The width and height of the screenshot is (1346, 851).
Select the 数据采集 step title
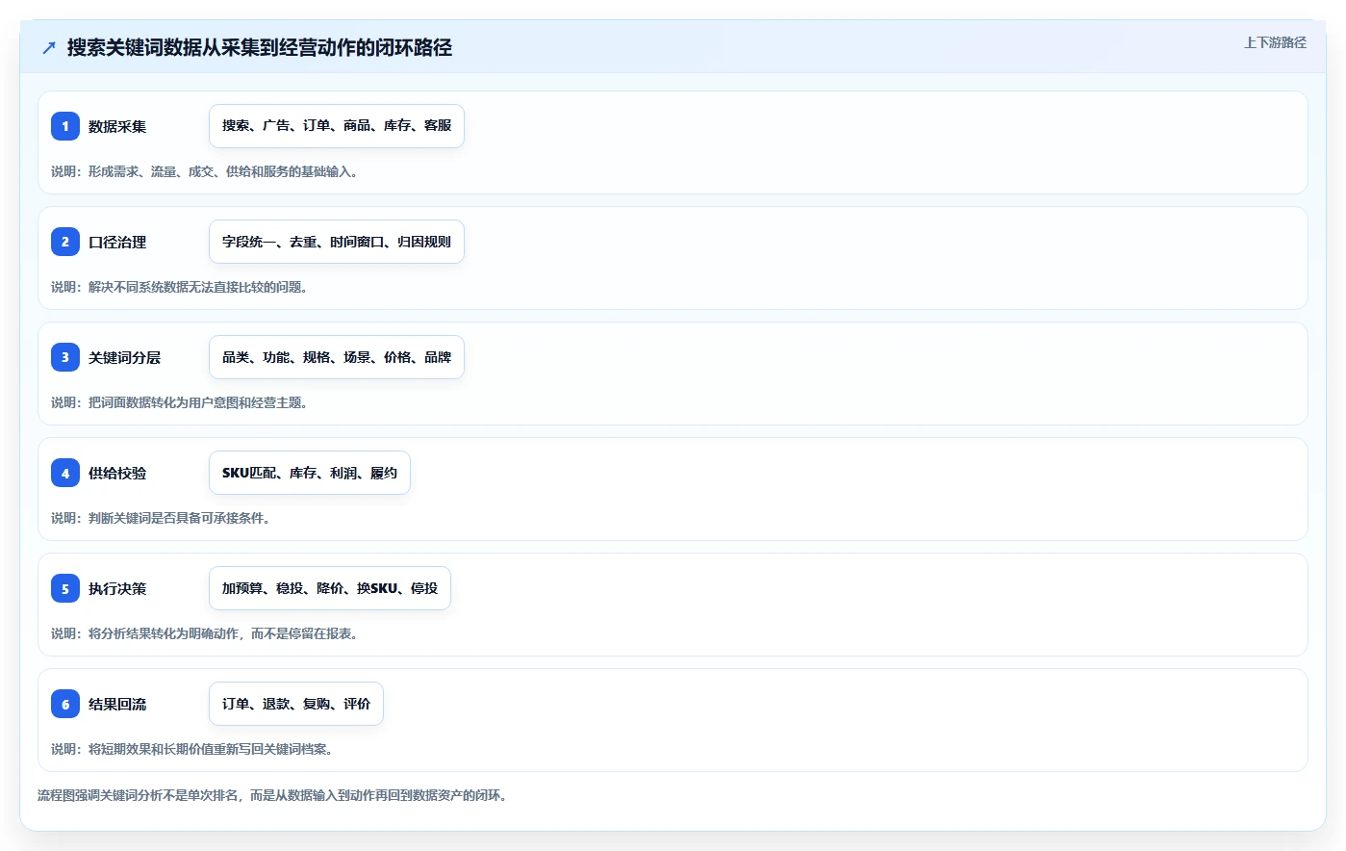[117, 126]
